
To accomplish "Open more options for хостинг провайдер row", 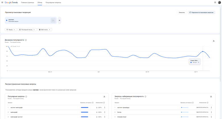I will click(211, 108).
